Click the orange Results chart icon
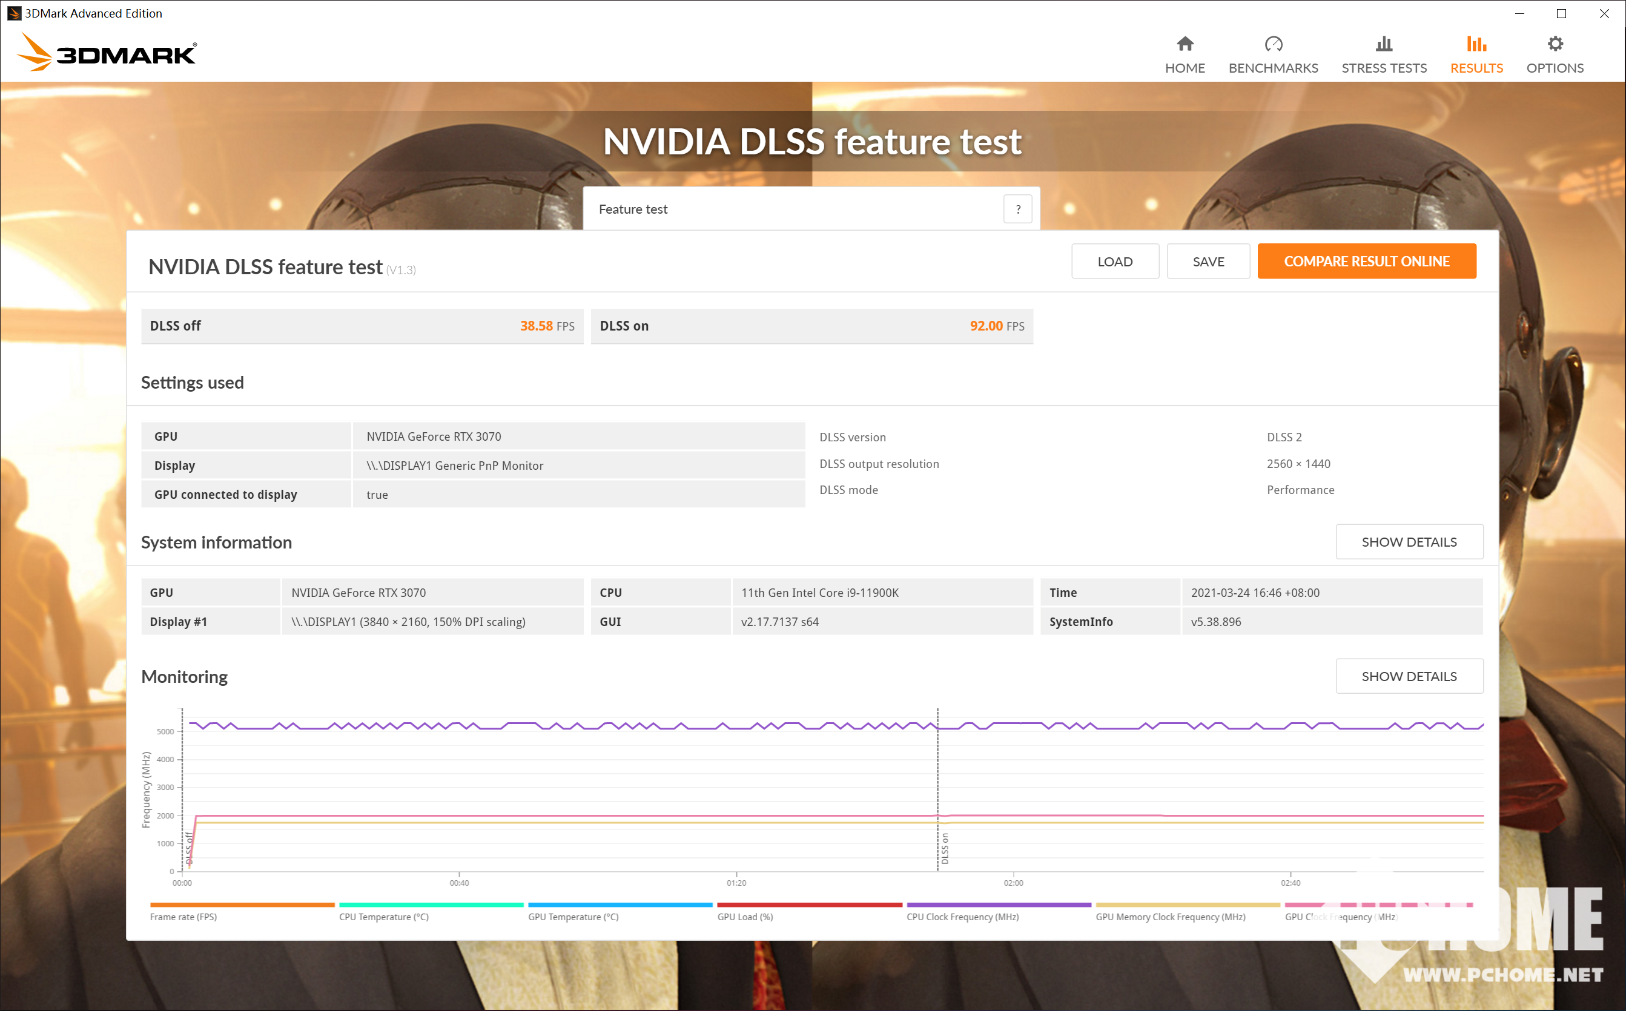The height and width of the screenshot is (1011, 1626). click(x=1475, y=44)
